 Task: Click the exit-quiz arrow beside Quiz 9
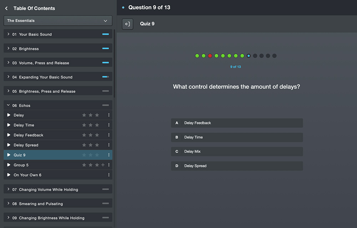click(x=127, y=24)
